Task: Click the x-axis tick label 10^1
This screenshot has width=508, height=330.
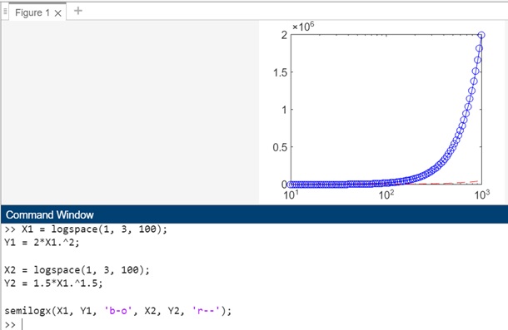Action: [x=291, y=195]
